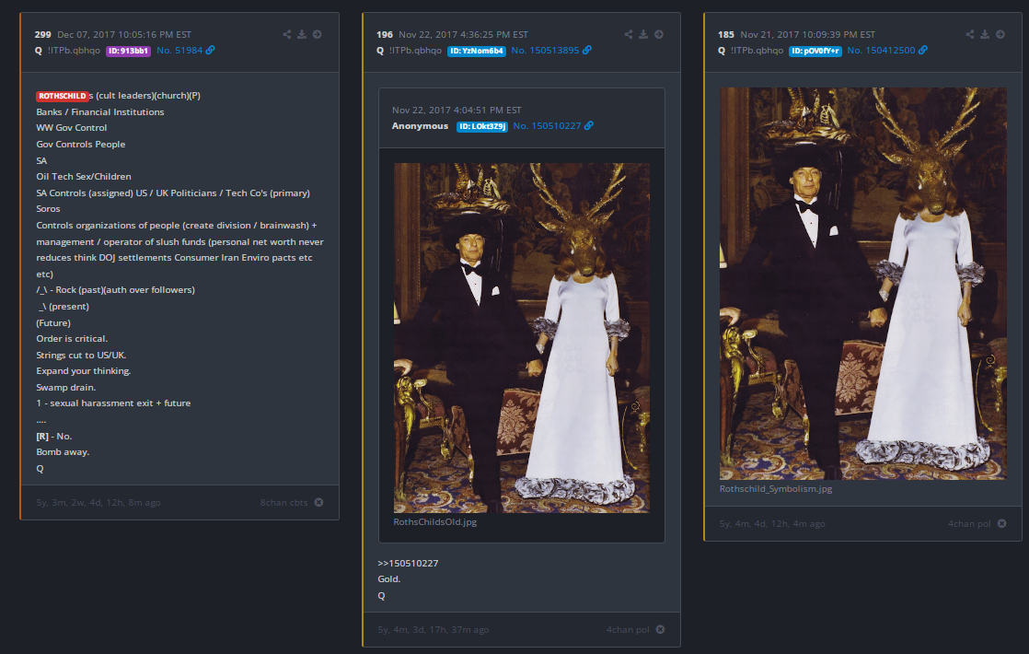Open the Rothschild_Symbolism.jpg image thumbnail
1029x654 pixels.
863,283
